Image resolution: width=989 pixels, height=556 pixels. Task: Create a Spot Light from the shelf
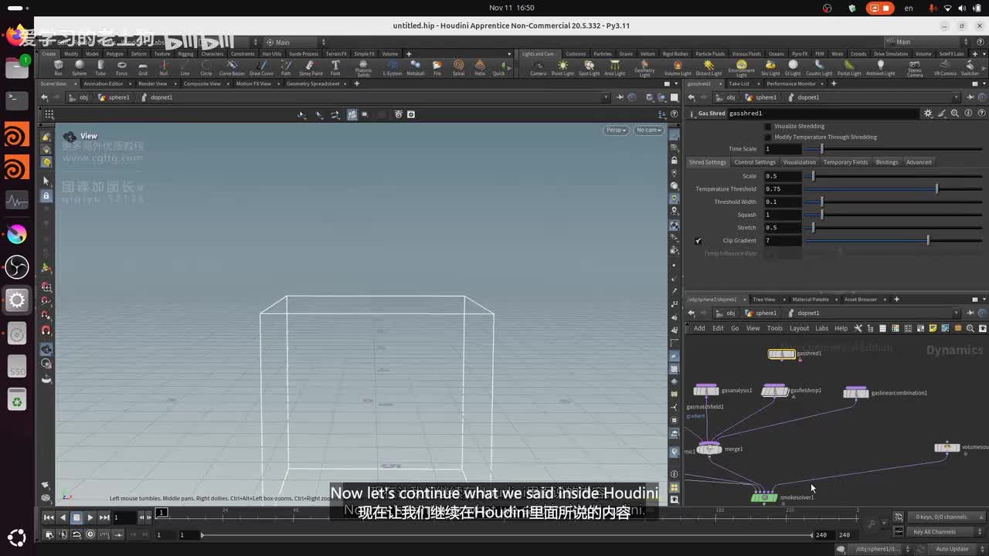click(x=589, y=68)
